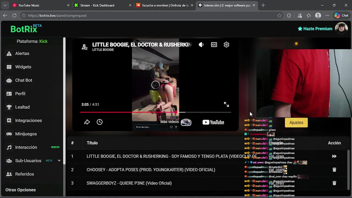Image resolution: width=352 pixels, height=198 pixels.
Task: Delete the SWAGGERBOYZ - QUIERE P3NE song
Action: tap(334, 183)
